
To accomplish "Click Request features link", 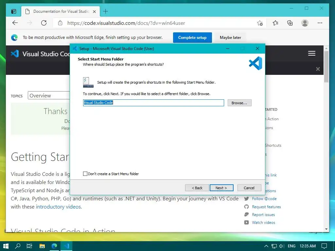I will point(266,207).
